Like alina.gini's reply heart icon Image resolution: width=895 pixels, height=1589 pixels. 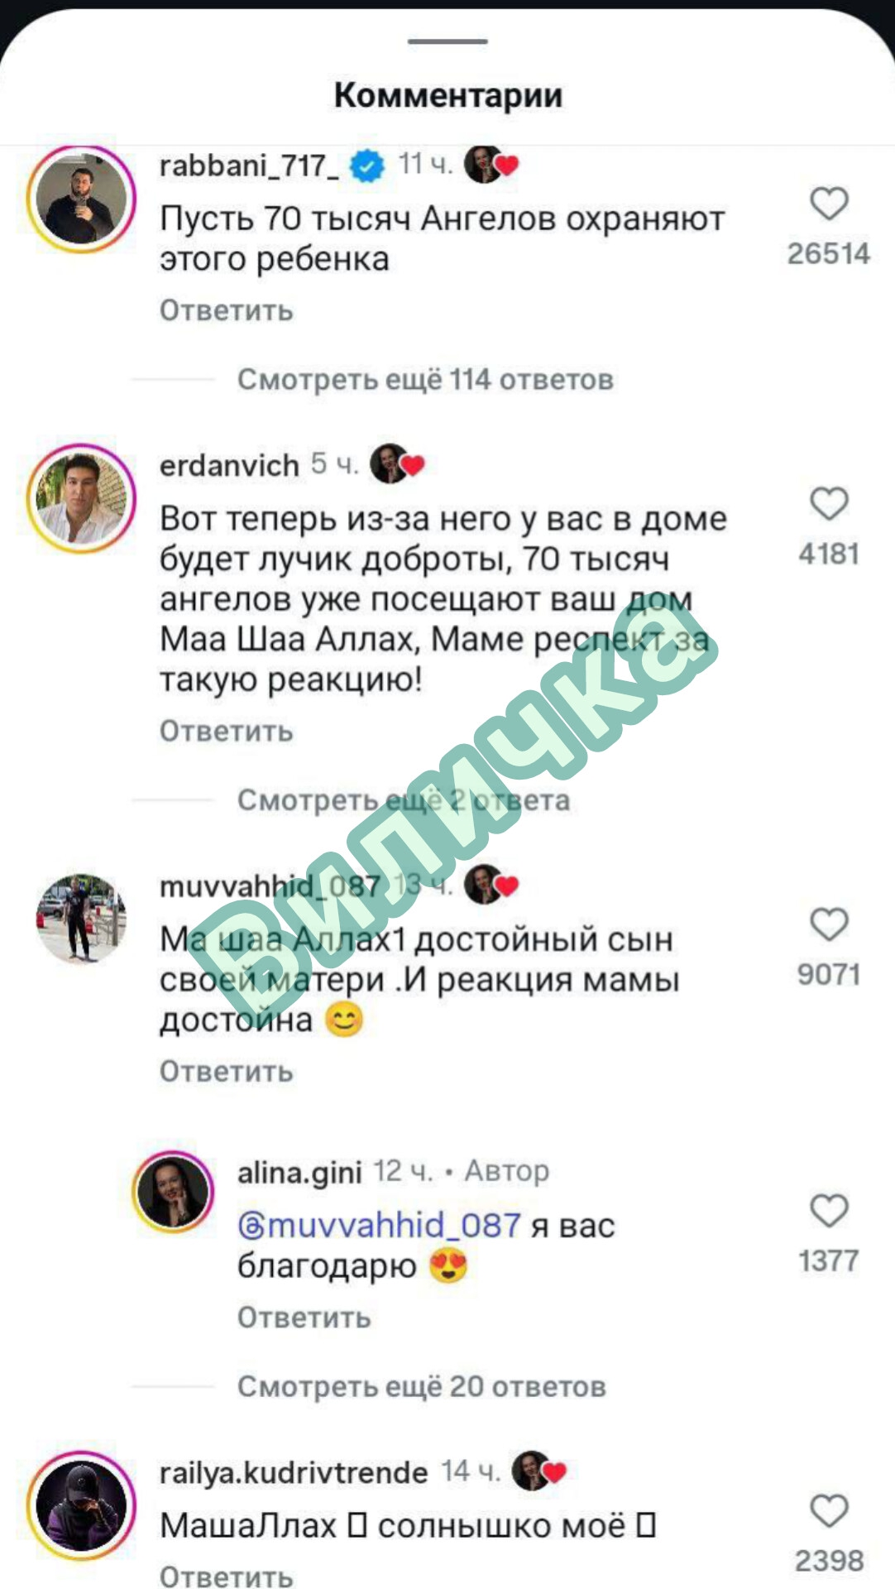click(829, 1211)
